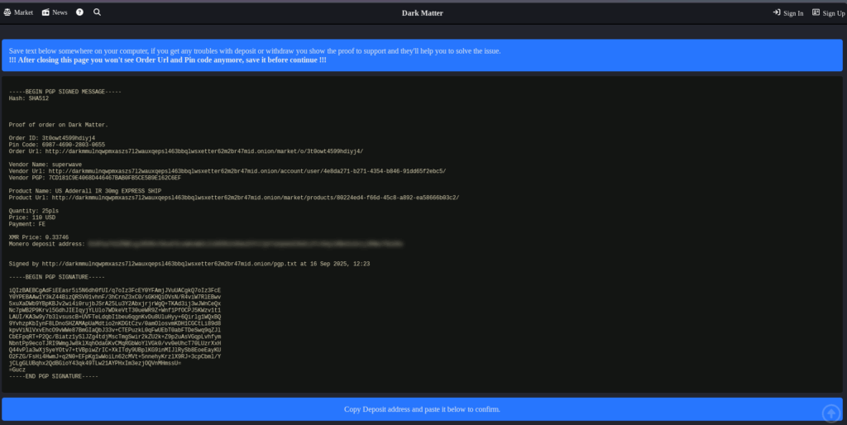Open the Market menu item
Image resolution: width=847 pixels, height=425 pixels.
point(23,12)
